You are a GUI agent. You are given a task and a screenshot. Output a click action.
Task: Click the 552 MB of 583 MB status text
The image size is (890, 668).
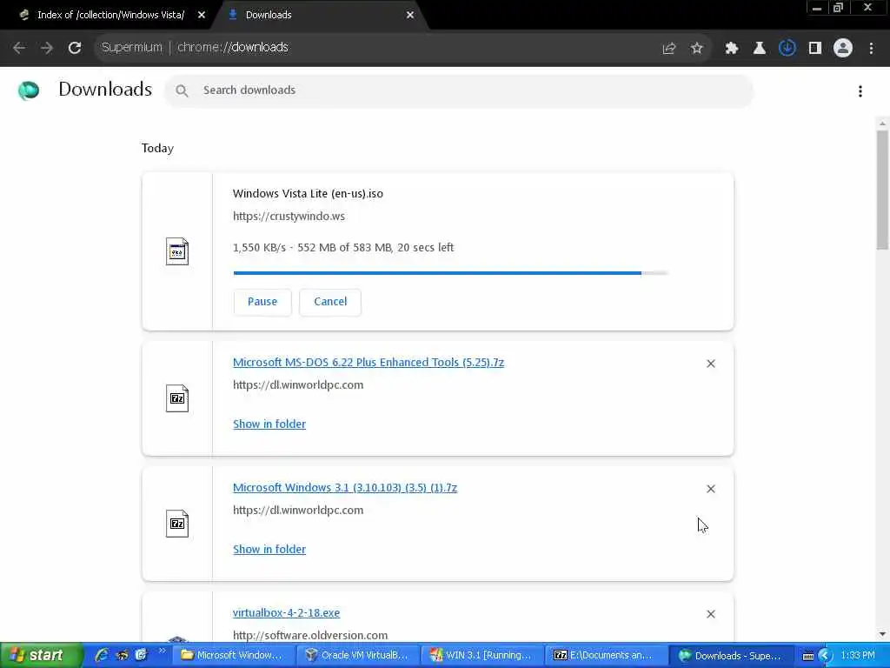point(344,248)
